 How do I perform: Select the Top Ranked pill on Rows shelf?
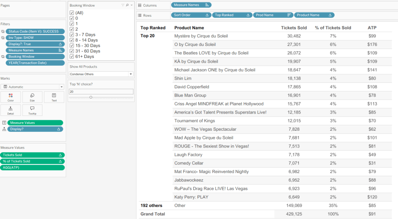229,15
